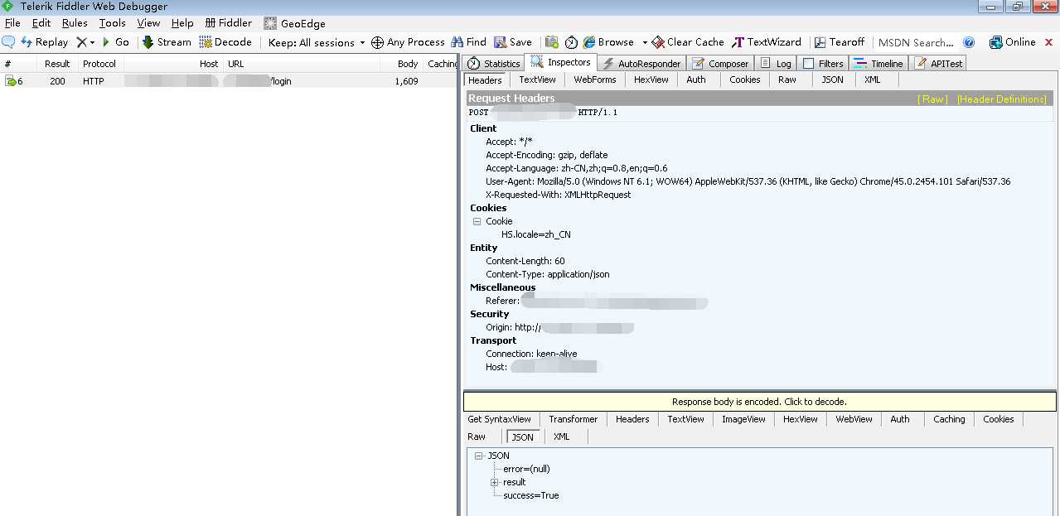Switch to the Statistics tab
1060x516 pixels.
[x=494, y=63]
